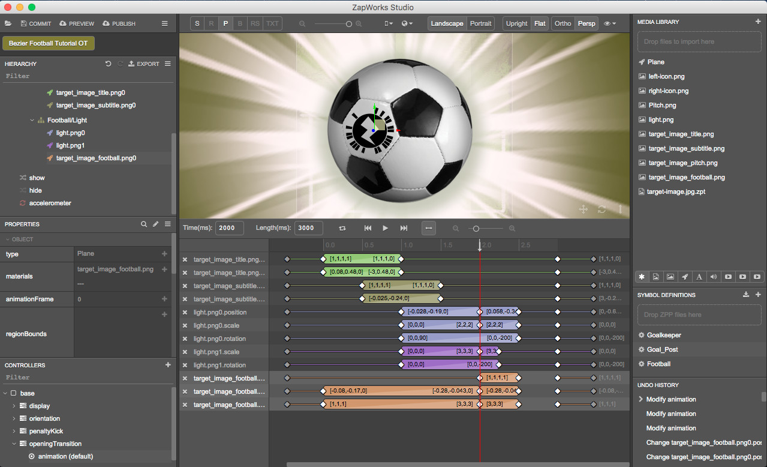Viewport: 767px width, 467px height.
Task: Click the PUBLISH button
Action: pyautogui.click(x=118, y=23)
